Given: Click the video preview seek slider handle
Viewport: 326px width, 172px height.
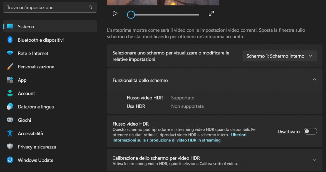Looking at the screenshot, I should click(x=131, y=15).
